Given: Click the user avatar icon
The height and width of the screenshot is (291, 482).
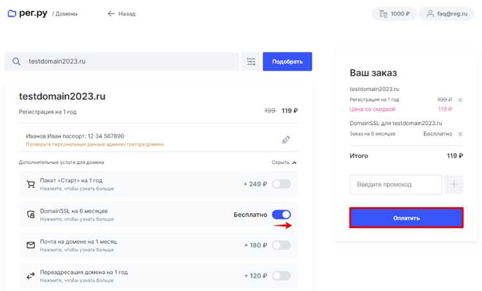Looking at the screenshot, I should 431,14.
